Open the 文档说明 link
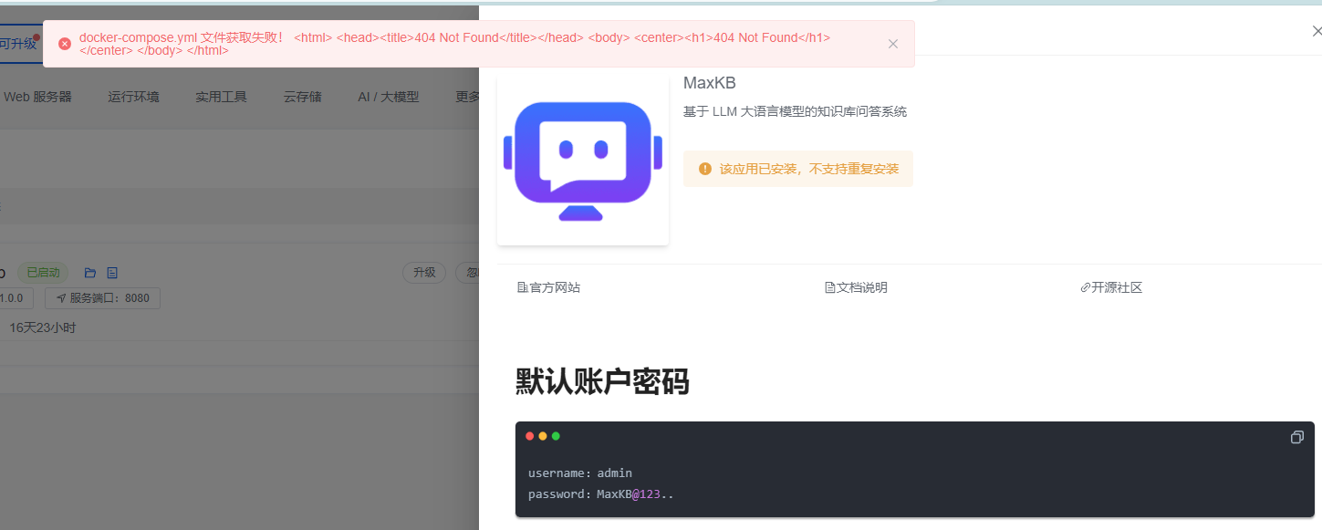The width and height of the screenshot is (1322, 530). 856,287
